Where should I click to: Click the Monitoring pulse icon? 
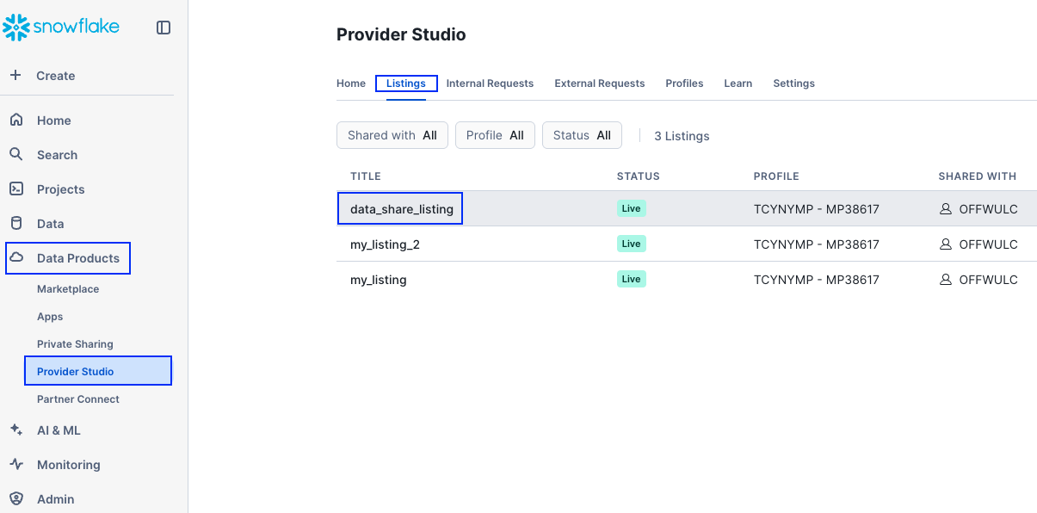(x=16, y=465)
